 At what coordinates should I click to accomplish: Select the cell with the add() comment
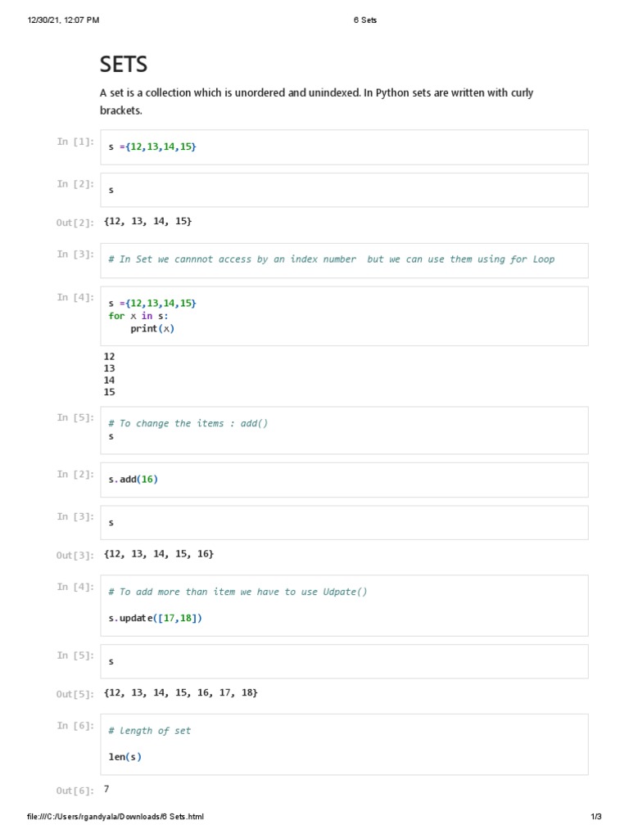pyautogui.click(x=344, y=430)
